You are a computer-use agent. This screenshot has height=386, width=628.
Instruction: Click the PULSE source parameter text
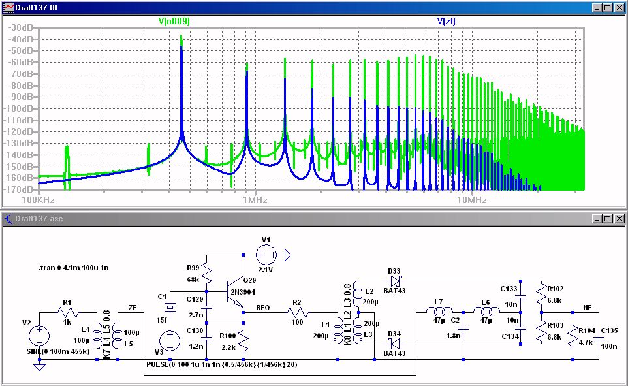221,364
